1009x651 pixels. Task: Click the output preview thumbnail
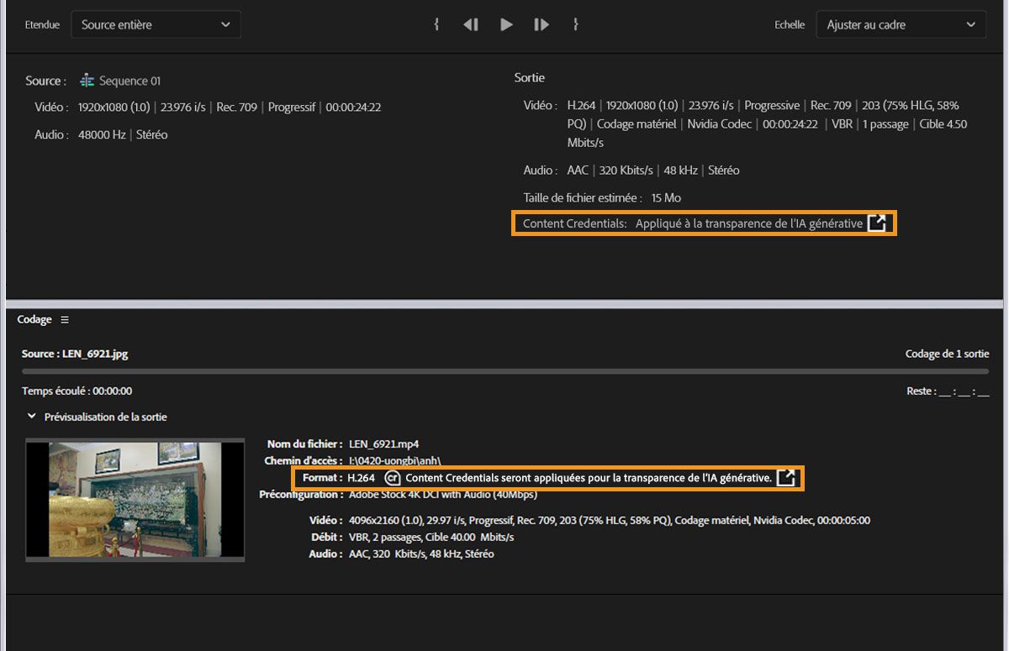(x=135, y=500)
